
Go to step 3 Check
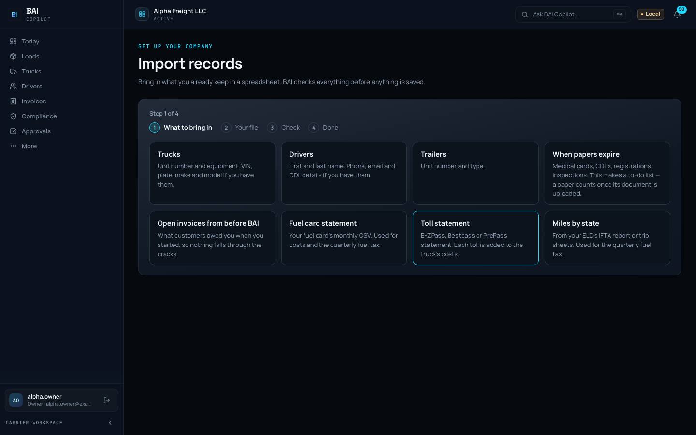tap(283, 128)
